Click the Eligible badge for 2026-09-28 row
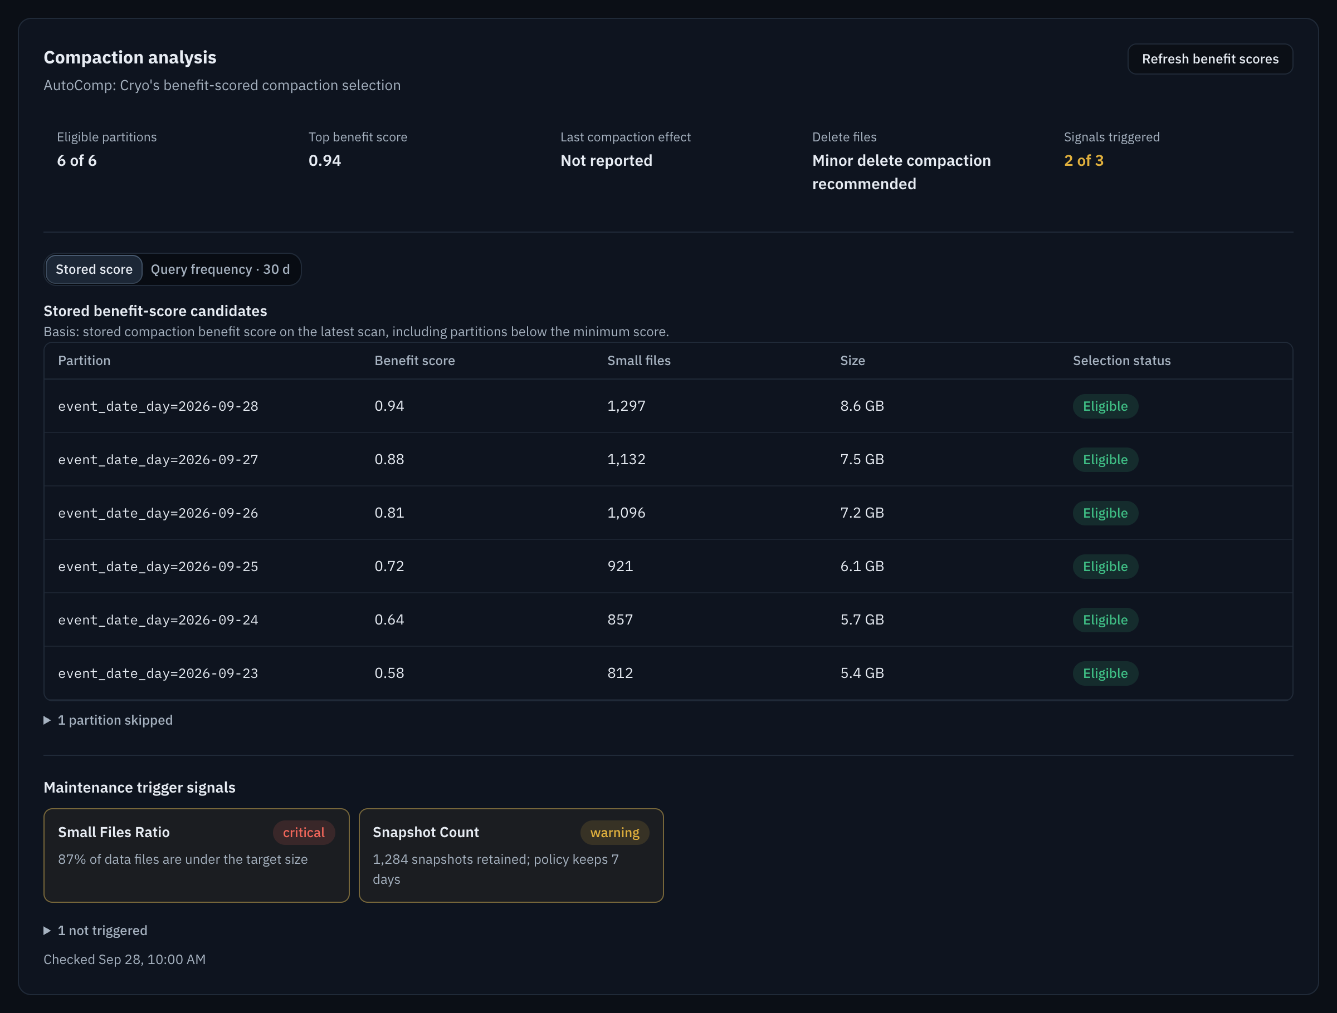 1105,406
